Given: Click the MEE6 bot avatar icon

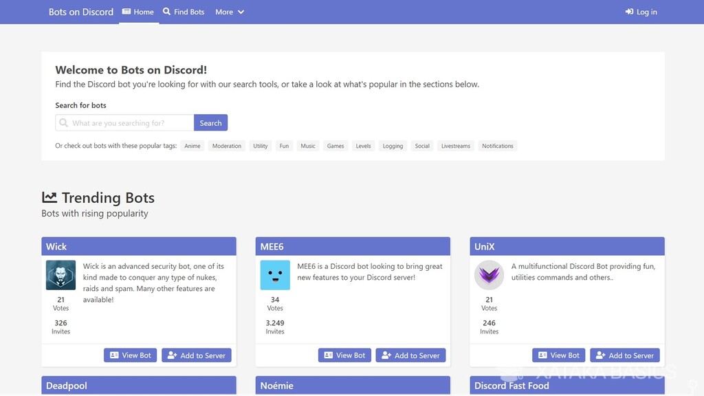Looking at the screenshot, I should coord(275,275).
